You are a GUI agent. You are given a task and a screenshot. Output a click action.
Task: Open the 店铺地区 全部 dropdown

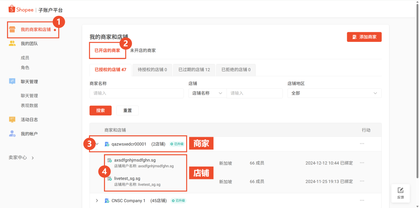coord(334,93)
